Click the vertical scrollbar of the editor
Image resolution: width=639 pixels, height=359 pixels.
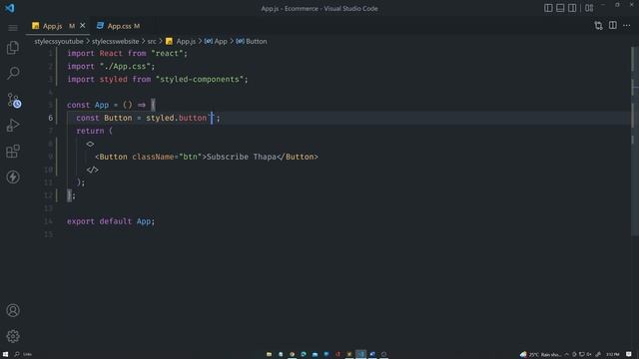tap(634, 141)
